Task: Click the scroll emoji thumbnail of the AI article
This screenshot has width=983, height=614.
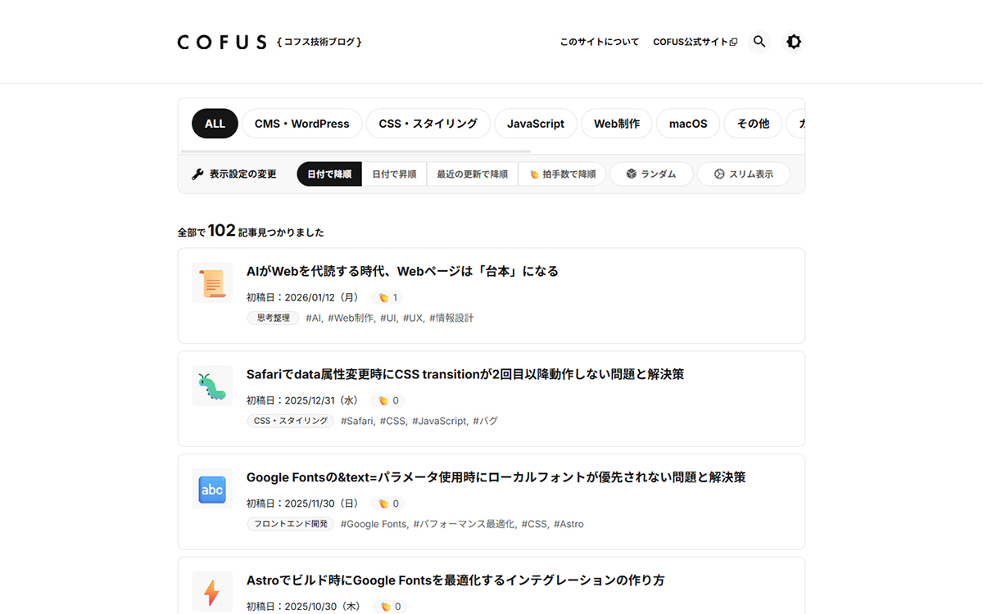Action: (211, 282)
